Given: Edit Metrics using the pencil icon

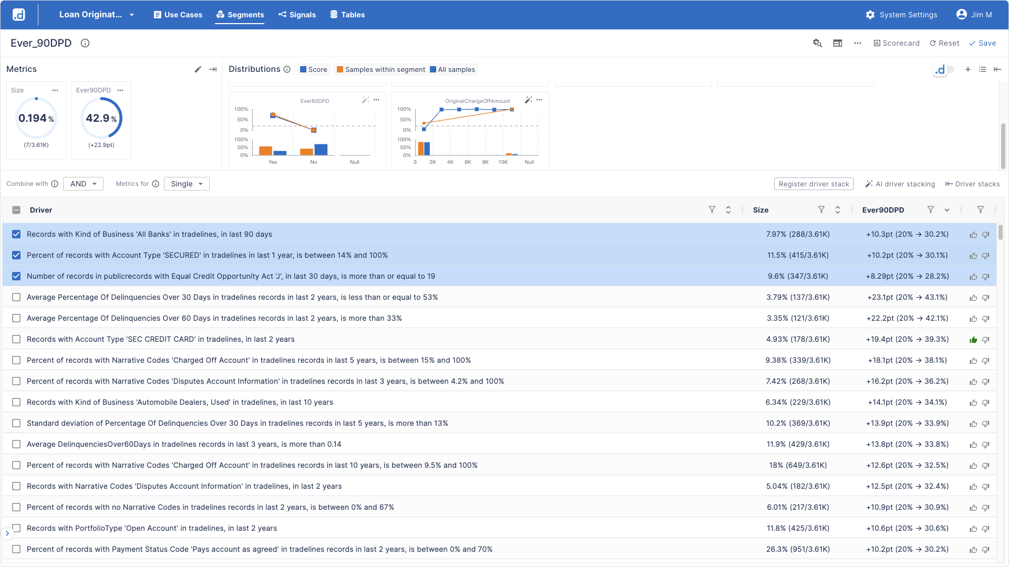Looking at the screenshot, I should point(198,69).
